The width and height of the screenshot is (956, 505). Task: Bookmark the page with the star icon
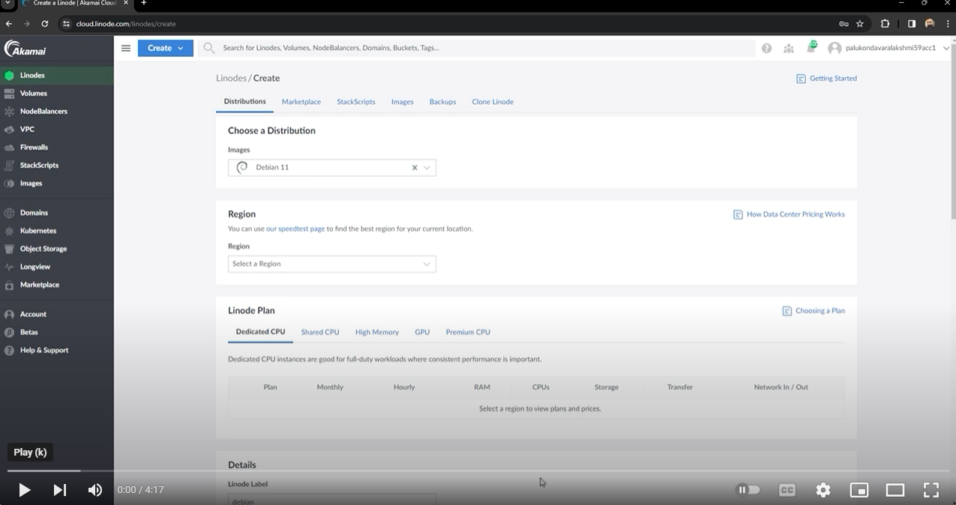pyautogui.click(x=860, y=24)
